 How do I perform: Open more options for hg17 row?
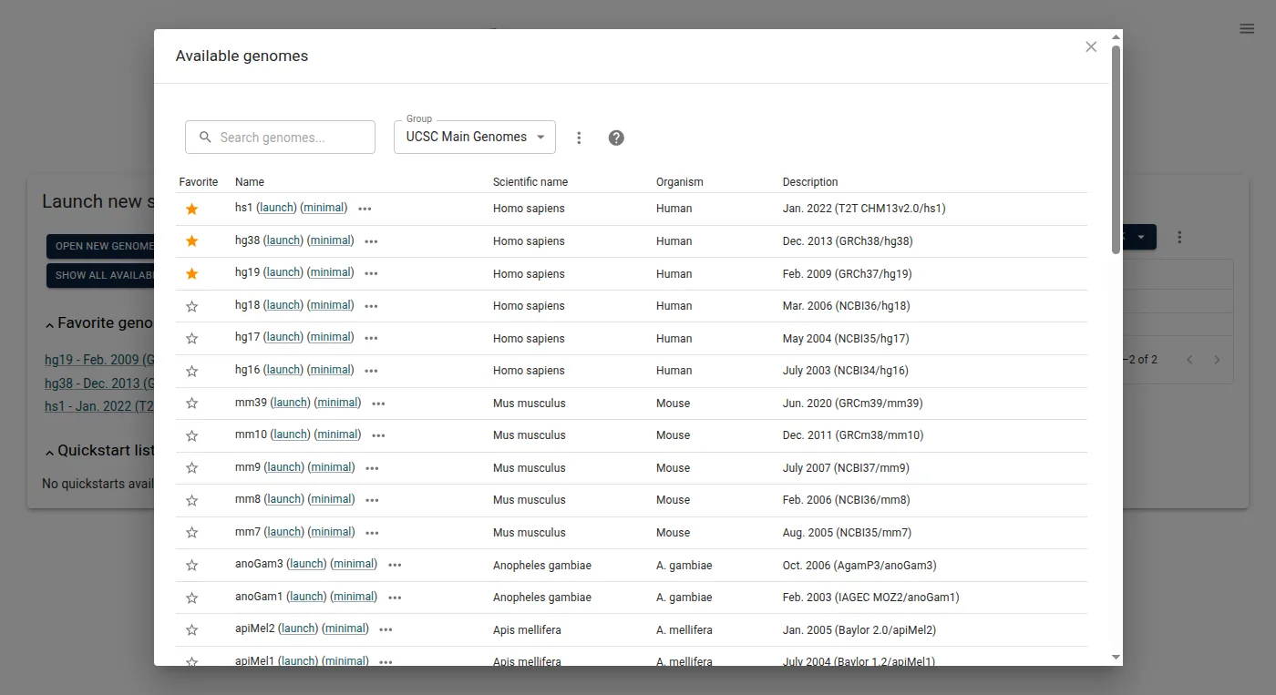371,338
